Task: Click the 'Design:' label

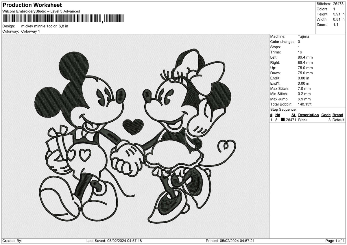Action: [x=9, y=26]
